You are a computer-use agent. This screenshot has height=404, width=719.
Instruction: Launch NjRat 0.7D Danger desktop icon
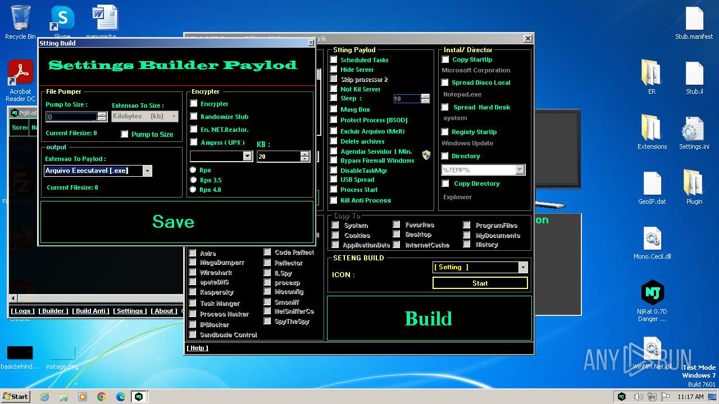(652, 301)
